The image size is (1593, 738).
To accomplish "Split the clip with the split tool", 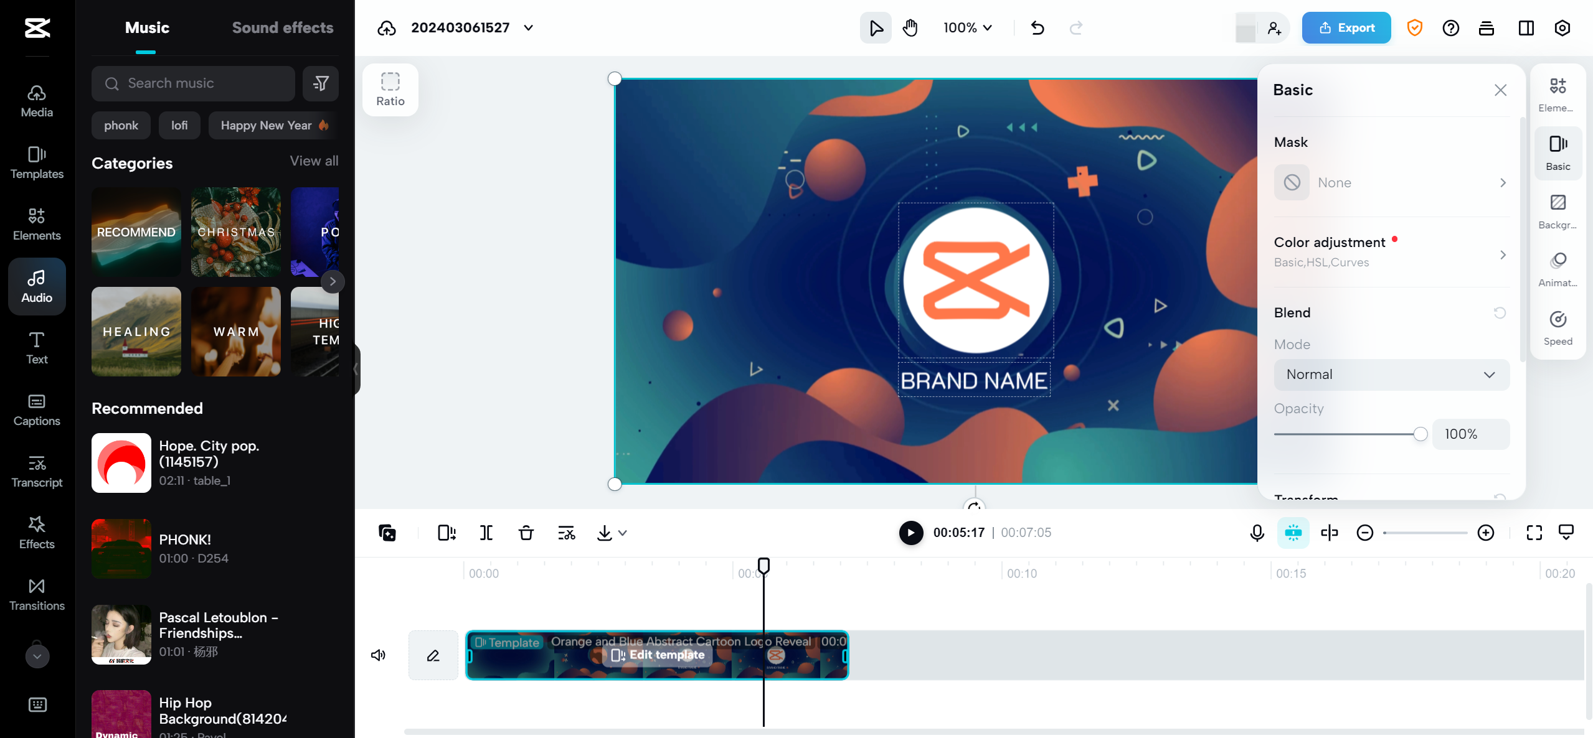I will point(486,533).
